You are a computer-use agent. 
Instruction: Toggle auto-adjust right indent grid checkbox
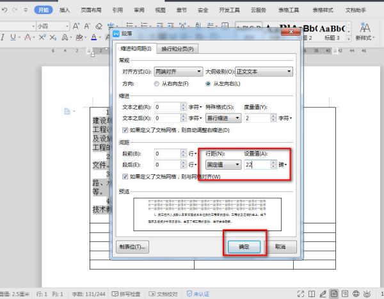124,131
